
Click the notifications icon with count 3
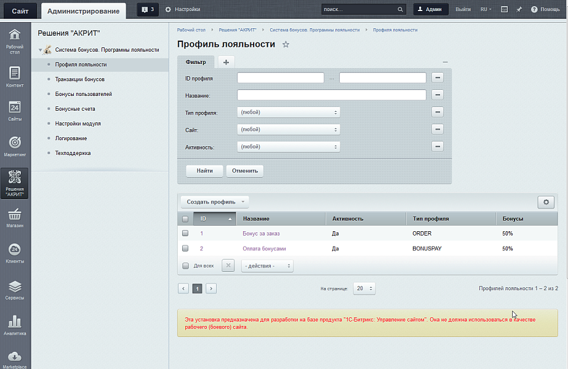click(147, 10)
